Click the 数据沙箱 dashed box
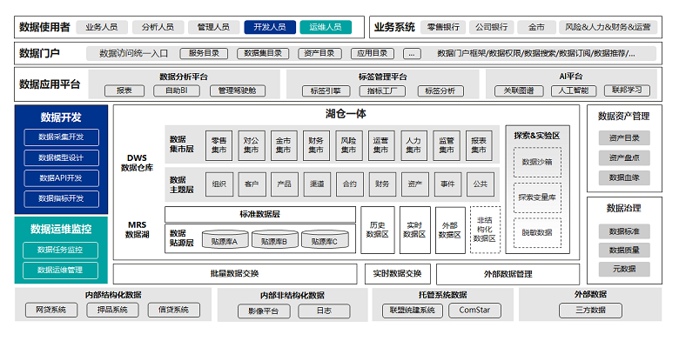 pos(537,163)
